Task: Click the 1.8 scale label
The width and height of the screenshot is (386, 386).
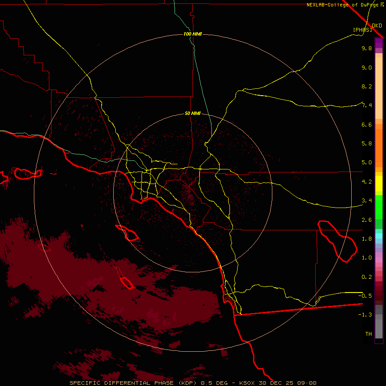Action: (x=367, y=239)
